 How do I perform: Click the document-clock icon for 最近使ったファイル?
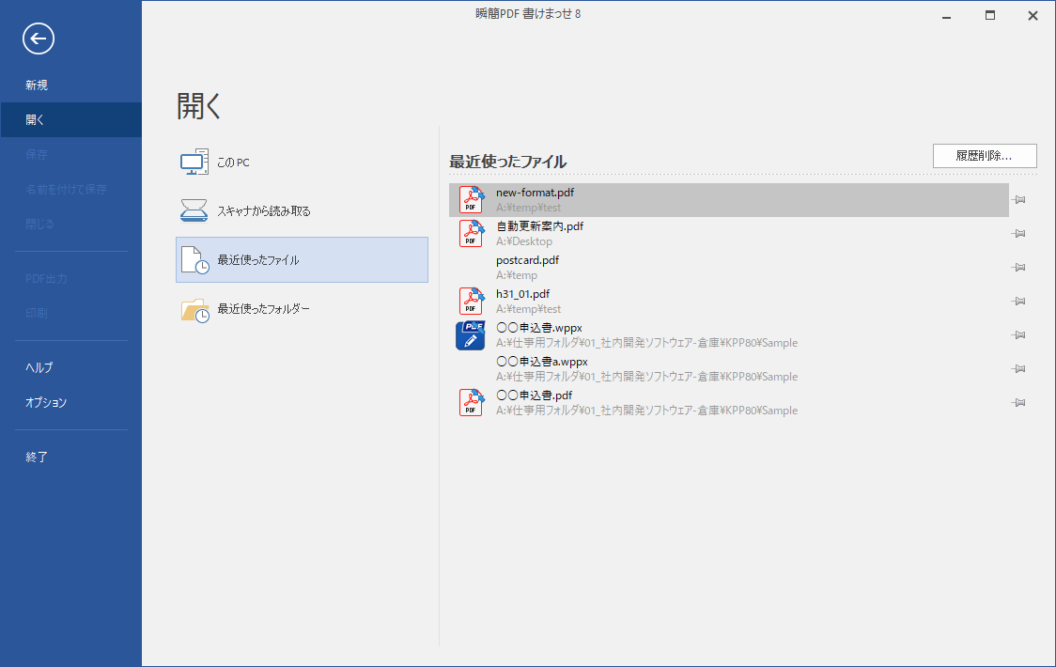[x=195, y=260]
